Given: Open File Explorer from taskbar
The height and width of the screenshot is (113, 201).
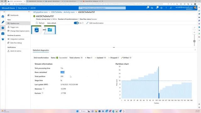Looking at the screenshot, I should coord(96,111).
